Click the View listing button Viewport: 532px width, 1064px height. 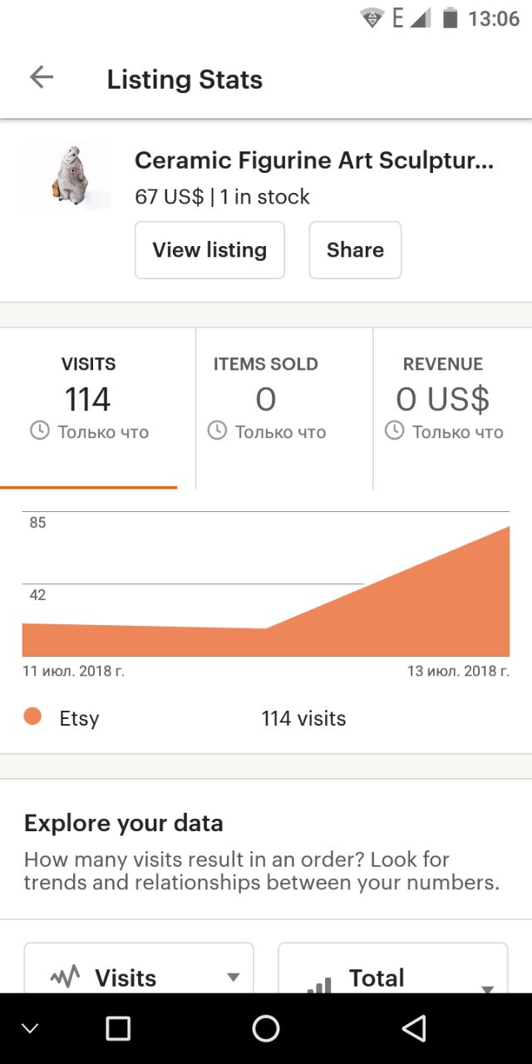(x=209, y=249)
